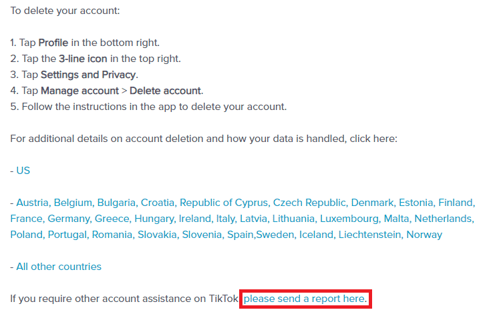
Task: Select the Germany link
Action: click(x=68, y=219)
